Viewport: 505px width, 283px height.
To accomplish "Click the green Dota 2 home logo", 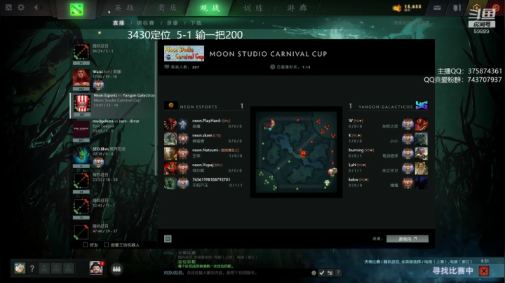I will coord(76,9).
